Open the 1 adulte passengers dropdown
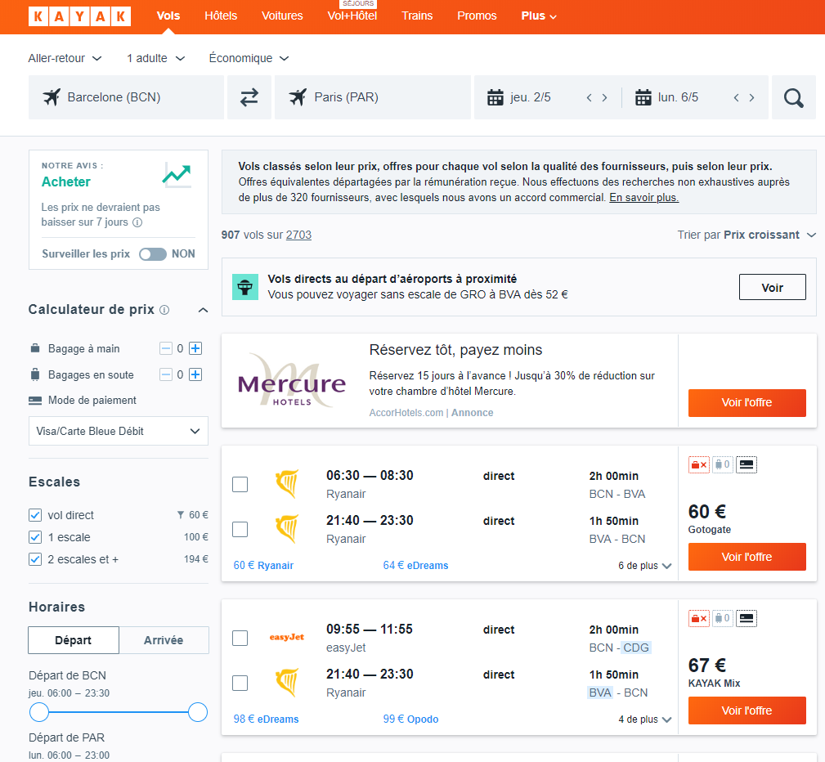This screenshot has height=762, width=825. [155, 58]
